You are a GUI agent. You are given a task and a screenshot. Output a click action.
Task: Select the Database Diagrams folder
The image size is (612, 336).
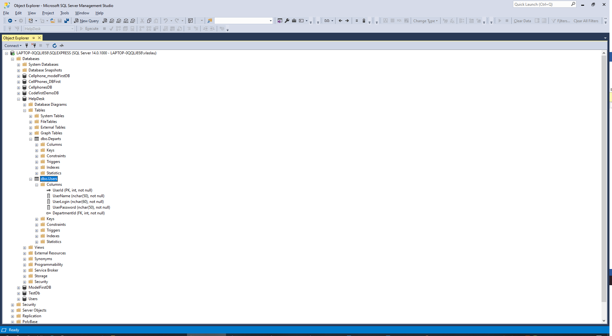[50, 104]
